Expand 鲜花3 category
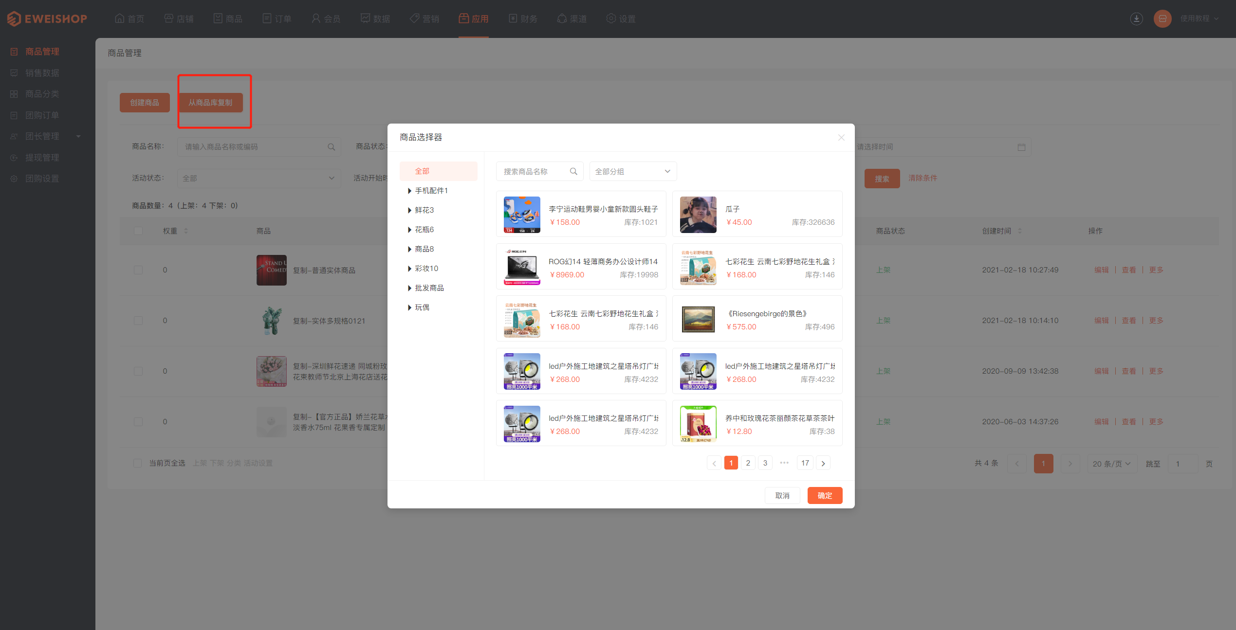 click(x=409, y=210)
